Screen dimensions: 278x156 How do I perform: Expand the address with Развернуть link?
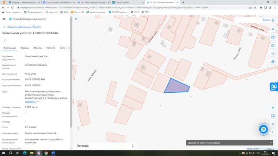pyautogui.click(x=30, y=102)
